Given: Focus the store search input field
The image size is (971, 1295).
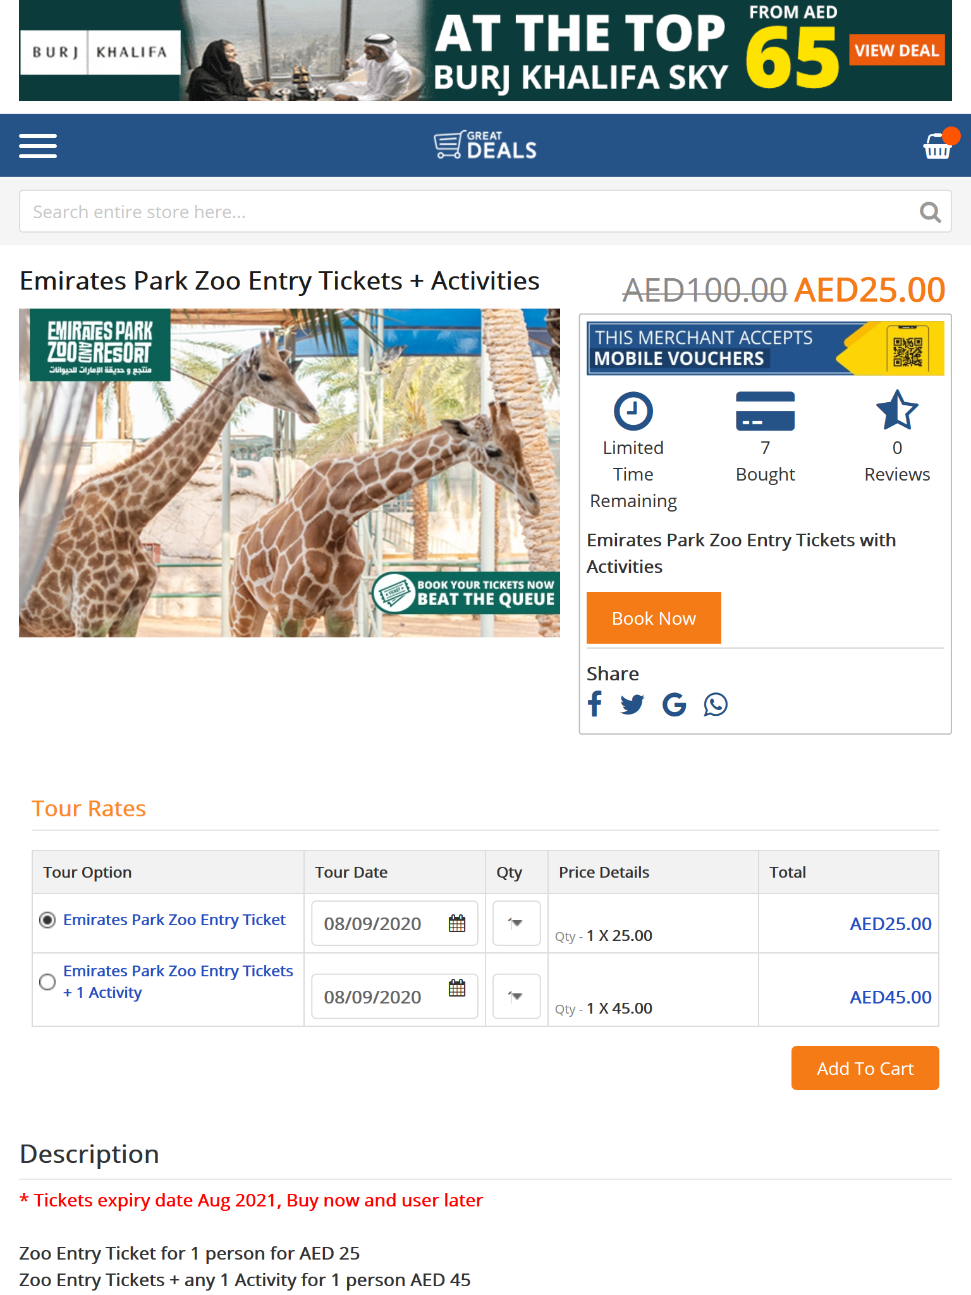Looking at the screenshot, I should pos(468,212).
